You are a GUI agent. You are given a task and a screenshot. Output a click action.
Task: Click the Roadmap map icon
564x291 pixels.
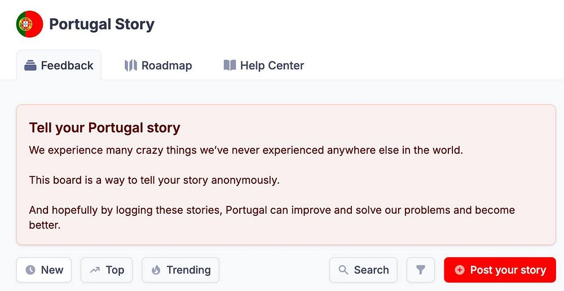pos(131,65)
